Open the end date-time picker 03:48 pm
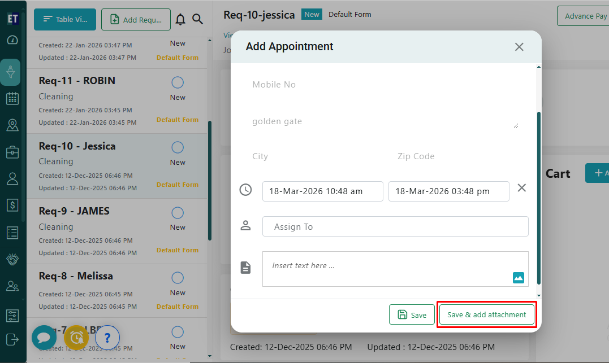The width and height of the screenshot is (609, 363). (448, 191)
